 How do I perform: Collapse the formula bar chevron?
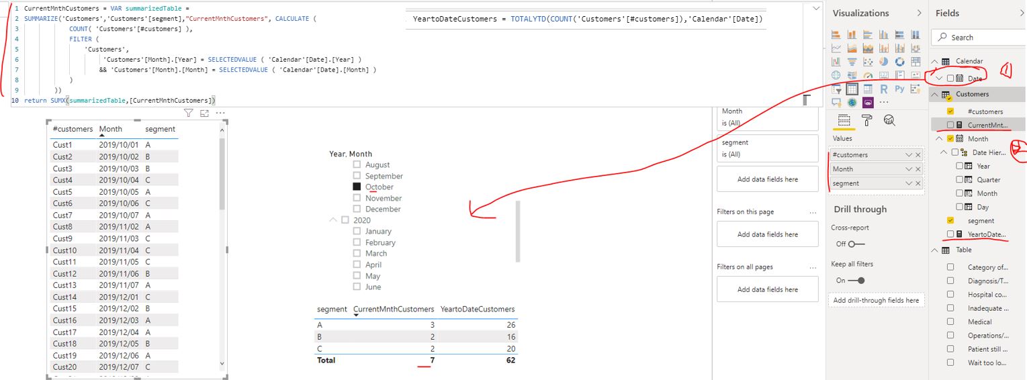(x=816, y=9)
